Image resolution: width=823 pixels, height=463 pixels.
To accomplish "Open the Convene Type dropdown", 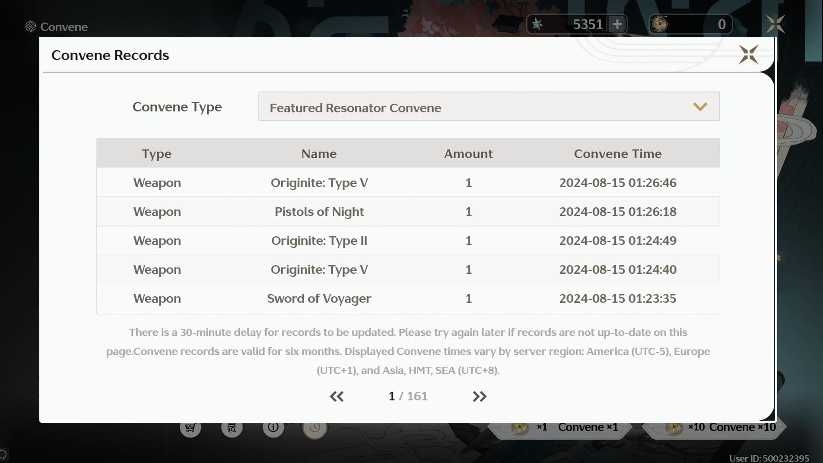I will click(489, 107).
